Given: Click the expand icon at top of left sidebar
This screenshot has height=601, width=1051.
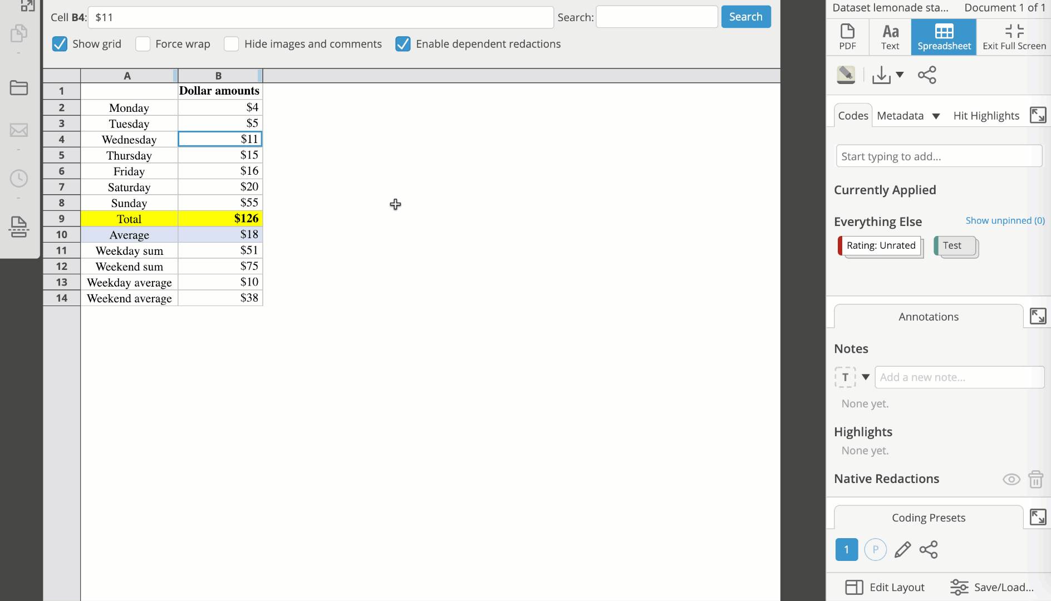Looking at the screenshot, I should pos(27,6).
